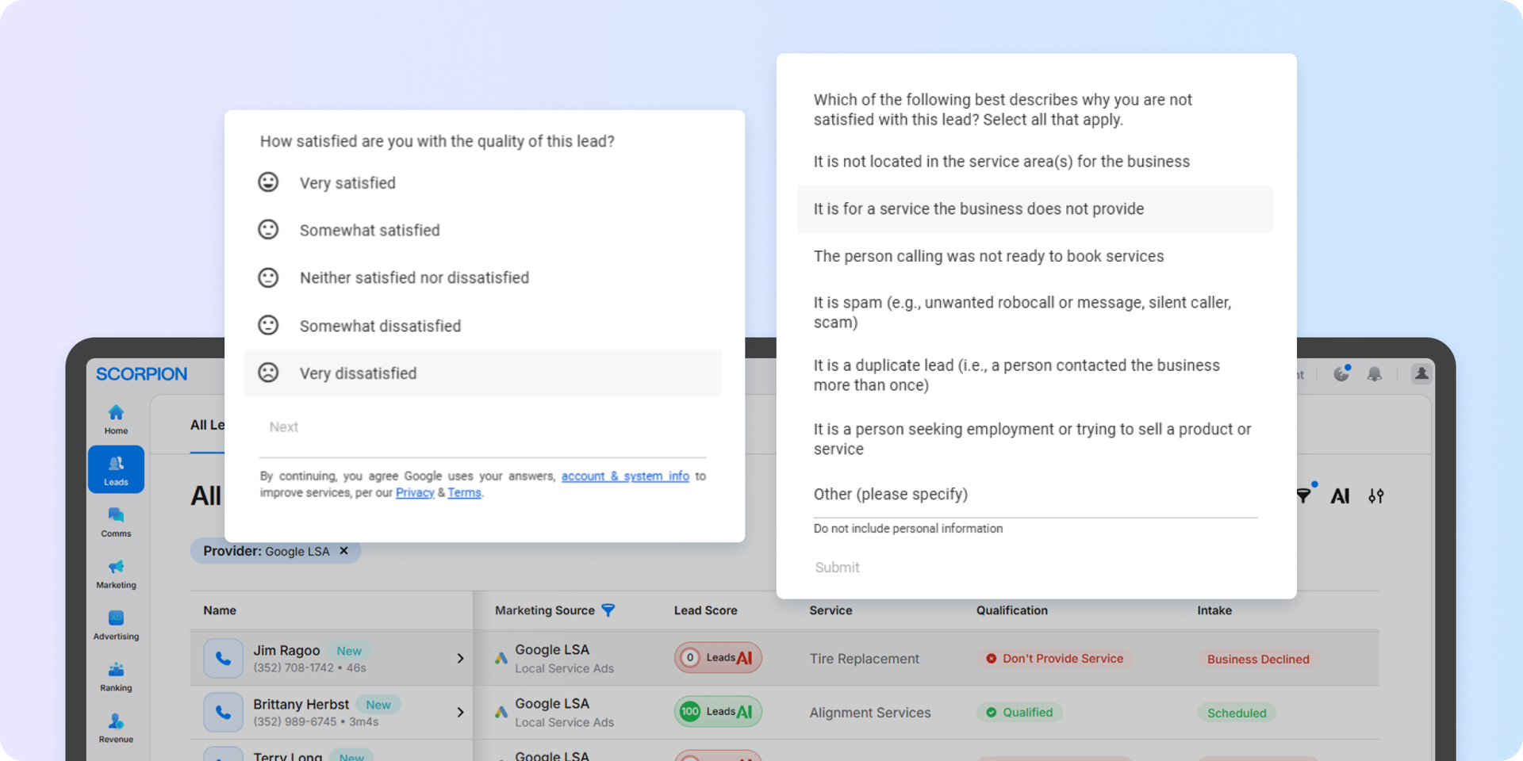Click the Submit button on the survey
The width and height of the screenshot is (1523, 761).
click(837, 567)
